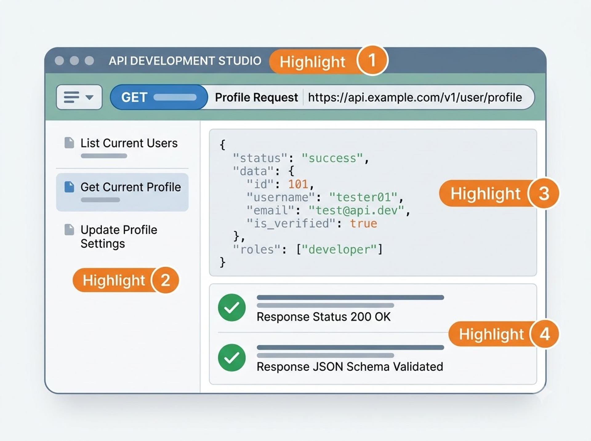Screen dimensions: 591x441
Task: Click the "test@api.dev" email value
Action: point(356,210)
